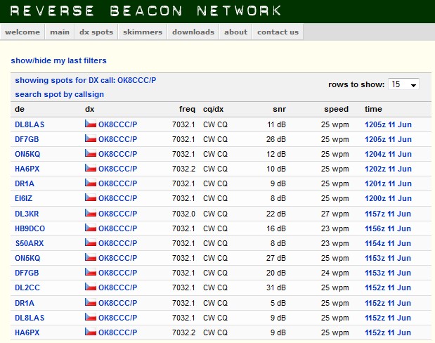Switch to the skimmers tab

point(142,32)
